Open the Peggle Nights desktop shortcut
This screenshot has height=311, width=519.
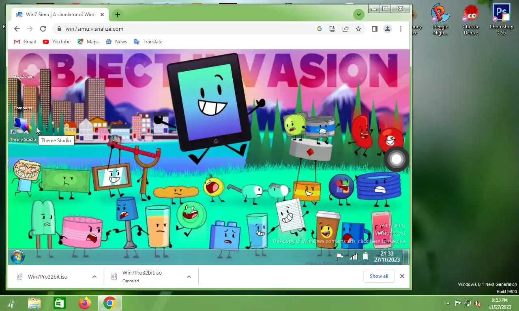click(x=441, y=19)
